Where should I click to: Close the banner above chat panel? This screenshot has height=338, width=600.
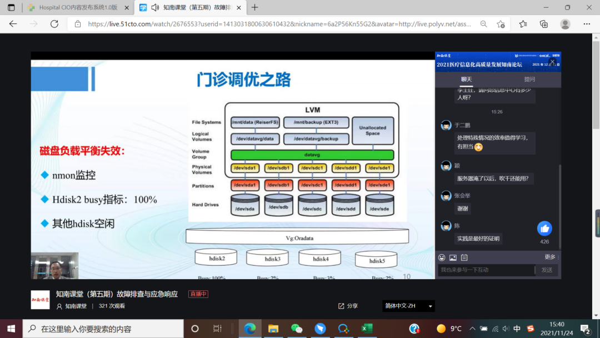552,61
